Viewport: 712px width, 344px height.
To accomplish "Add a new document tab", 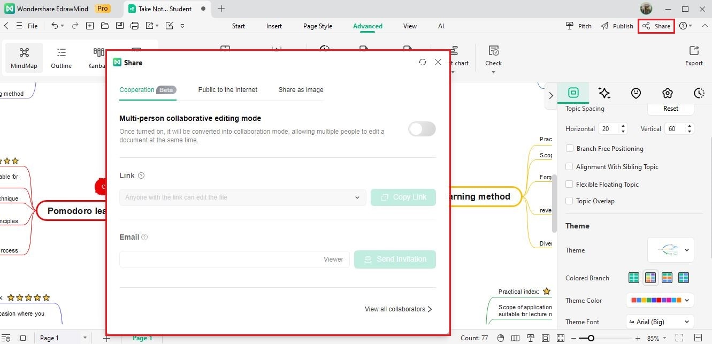I will point(221,9).
